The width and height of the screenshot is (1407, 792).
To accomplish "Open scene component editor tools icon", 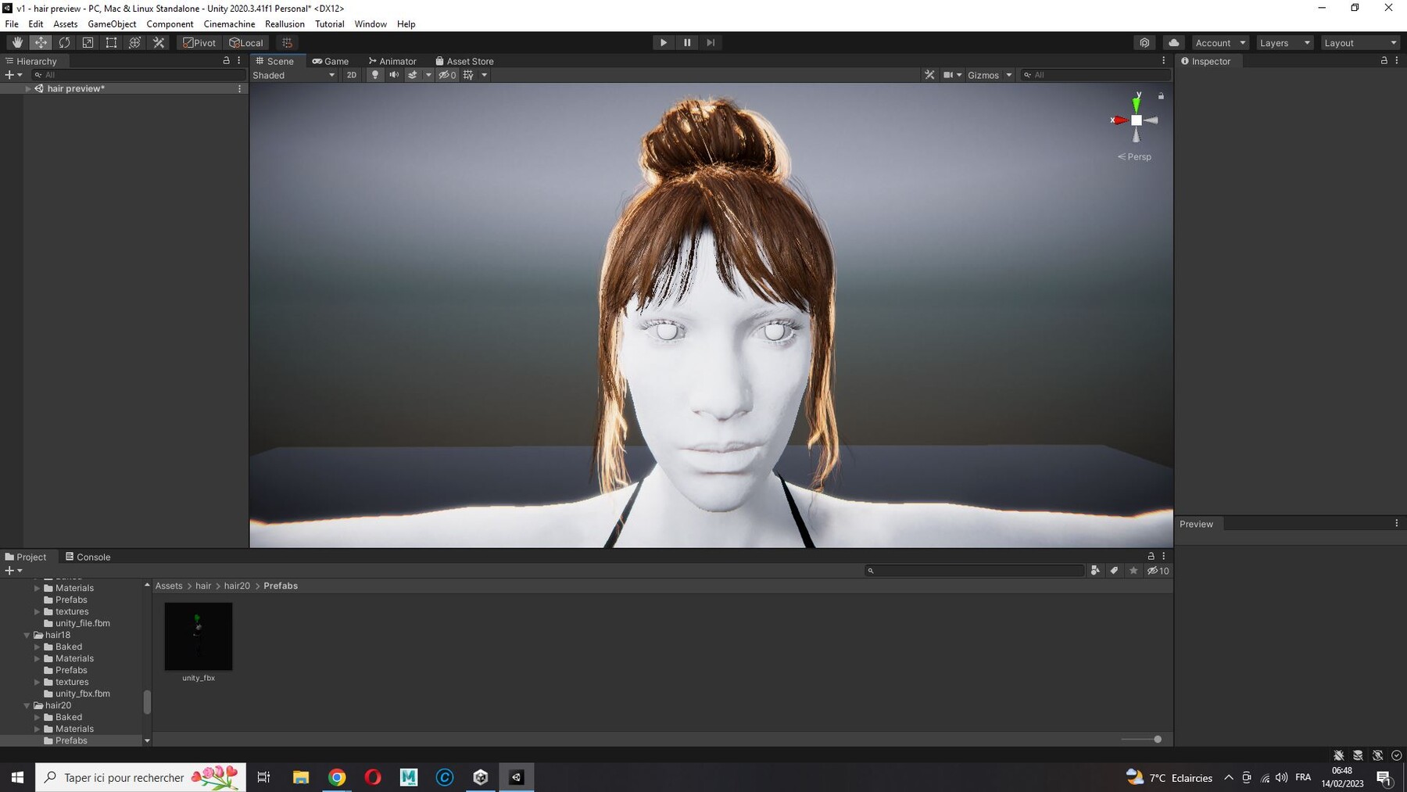I will (x=929, y=75).
